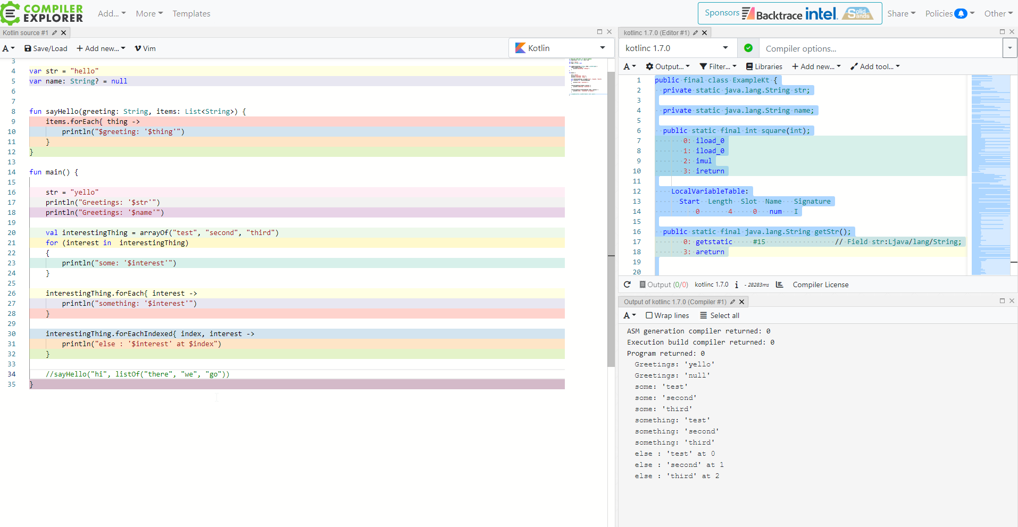Click the Compiler Explorer logo
This screenshot has width=1018, height=527.
42,13
